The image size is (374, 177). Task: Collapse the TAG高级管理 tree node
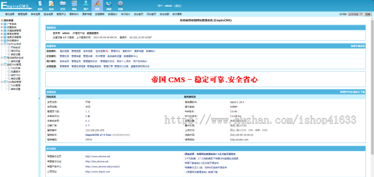click(2, 82)
